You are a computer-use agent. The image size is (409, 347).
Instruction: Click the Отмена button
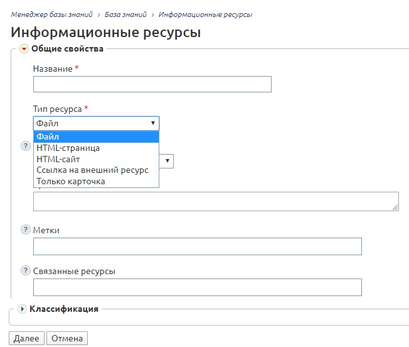67,338
